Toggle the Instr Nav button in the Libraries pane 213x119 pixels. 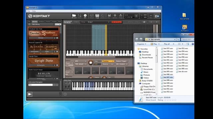pos(58,24)
